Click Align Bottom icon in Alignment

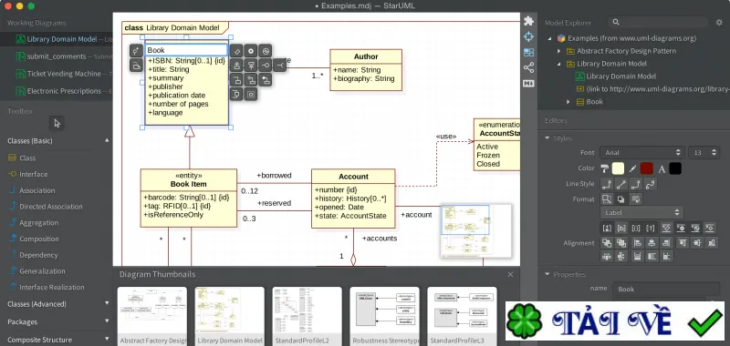pos(712,242)
